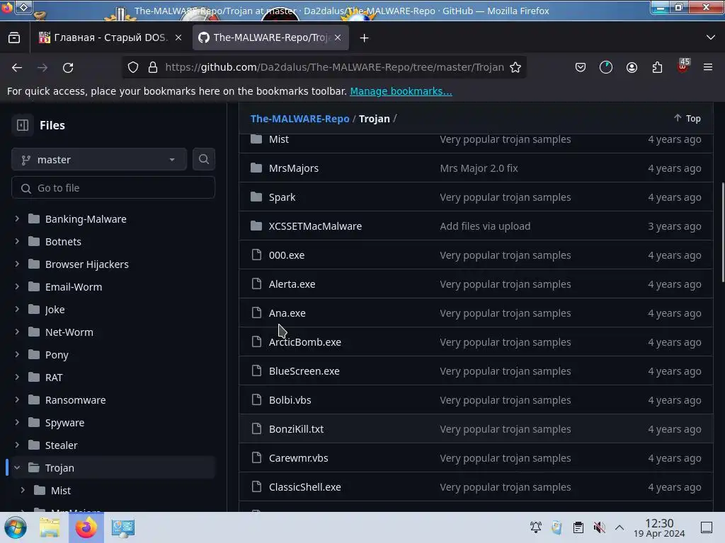Open the Bolbi.vbs file
Image resolution: width=725 pixels, height=543 pixels.
[290, 400]
